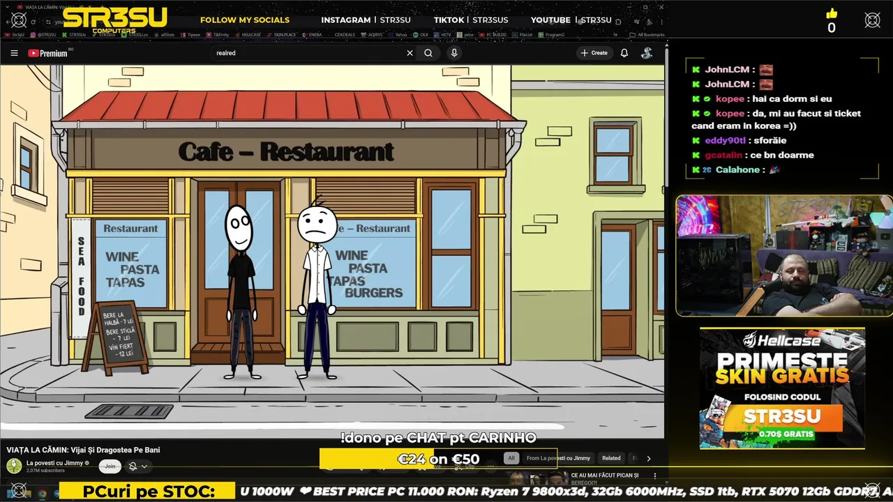Click the Hellcase 'PRIMESTE SKIN GRATIS' banner
This screenshot has width=893, height=502.
782,388
